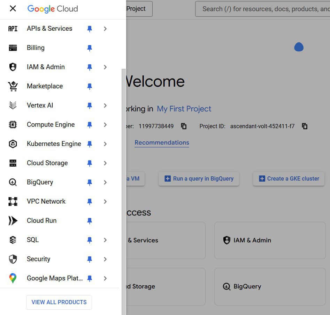Click Create a GKE cluster button
The width and height of the screenshot is (330, 315).
pyautogui.click(x=289, y=179)
